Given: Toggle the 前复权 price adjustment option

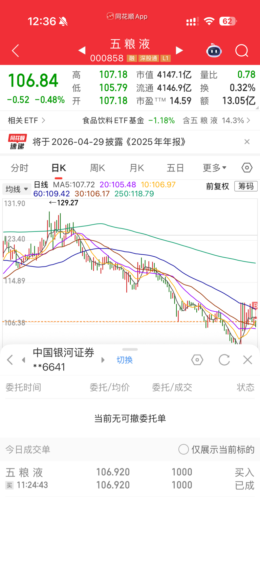Looking at the screenshot, I should coord(217,186).
